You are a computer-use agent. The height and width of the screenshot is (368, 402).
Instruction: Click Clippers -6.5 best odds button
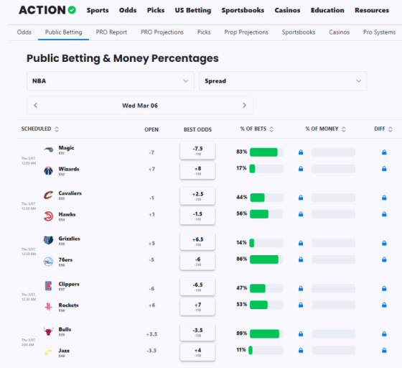[x=197, y=287]
